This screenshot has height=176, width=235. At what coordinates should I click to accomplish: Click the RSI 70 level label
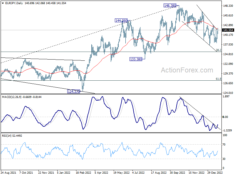point(224,145)
